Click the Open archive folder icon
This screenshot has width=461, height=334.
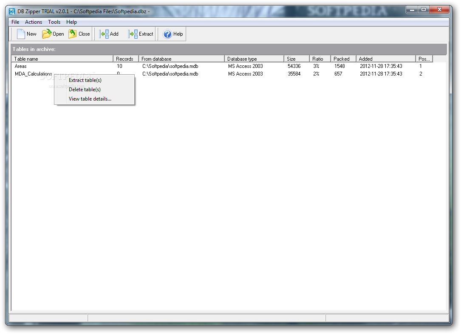tap(46, 34)
